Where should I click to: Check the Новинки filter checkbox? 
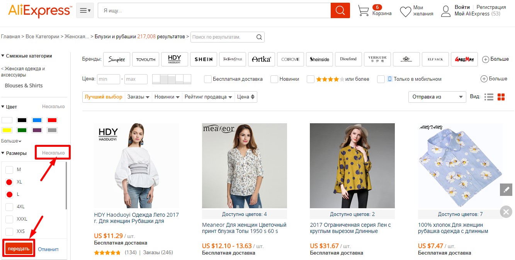tap(274, 79)
